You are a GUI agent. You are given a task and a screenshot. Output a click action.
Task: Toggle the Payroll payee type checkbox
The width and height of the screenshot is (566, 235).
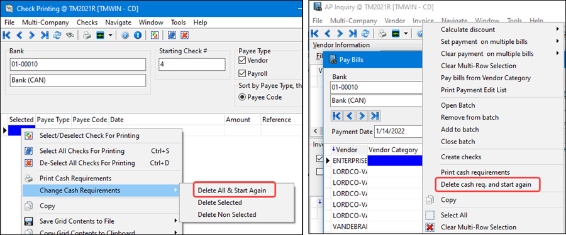tap(242, 73)
